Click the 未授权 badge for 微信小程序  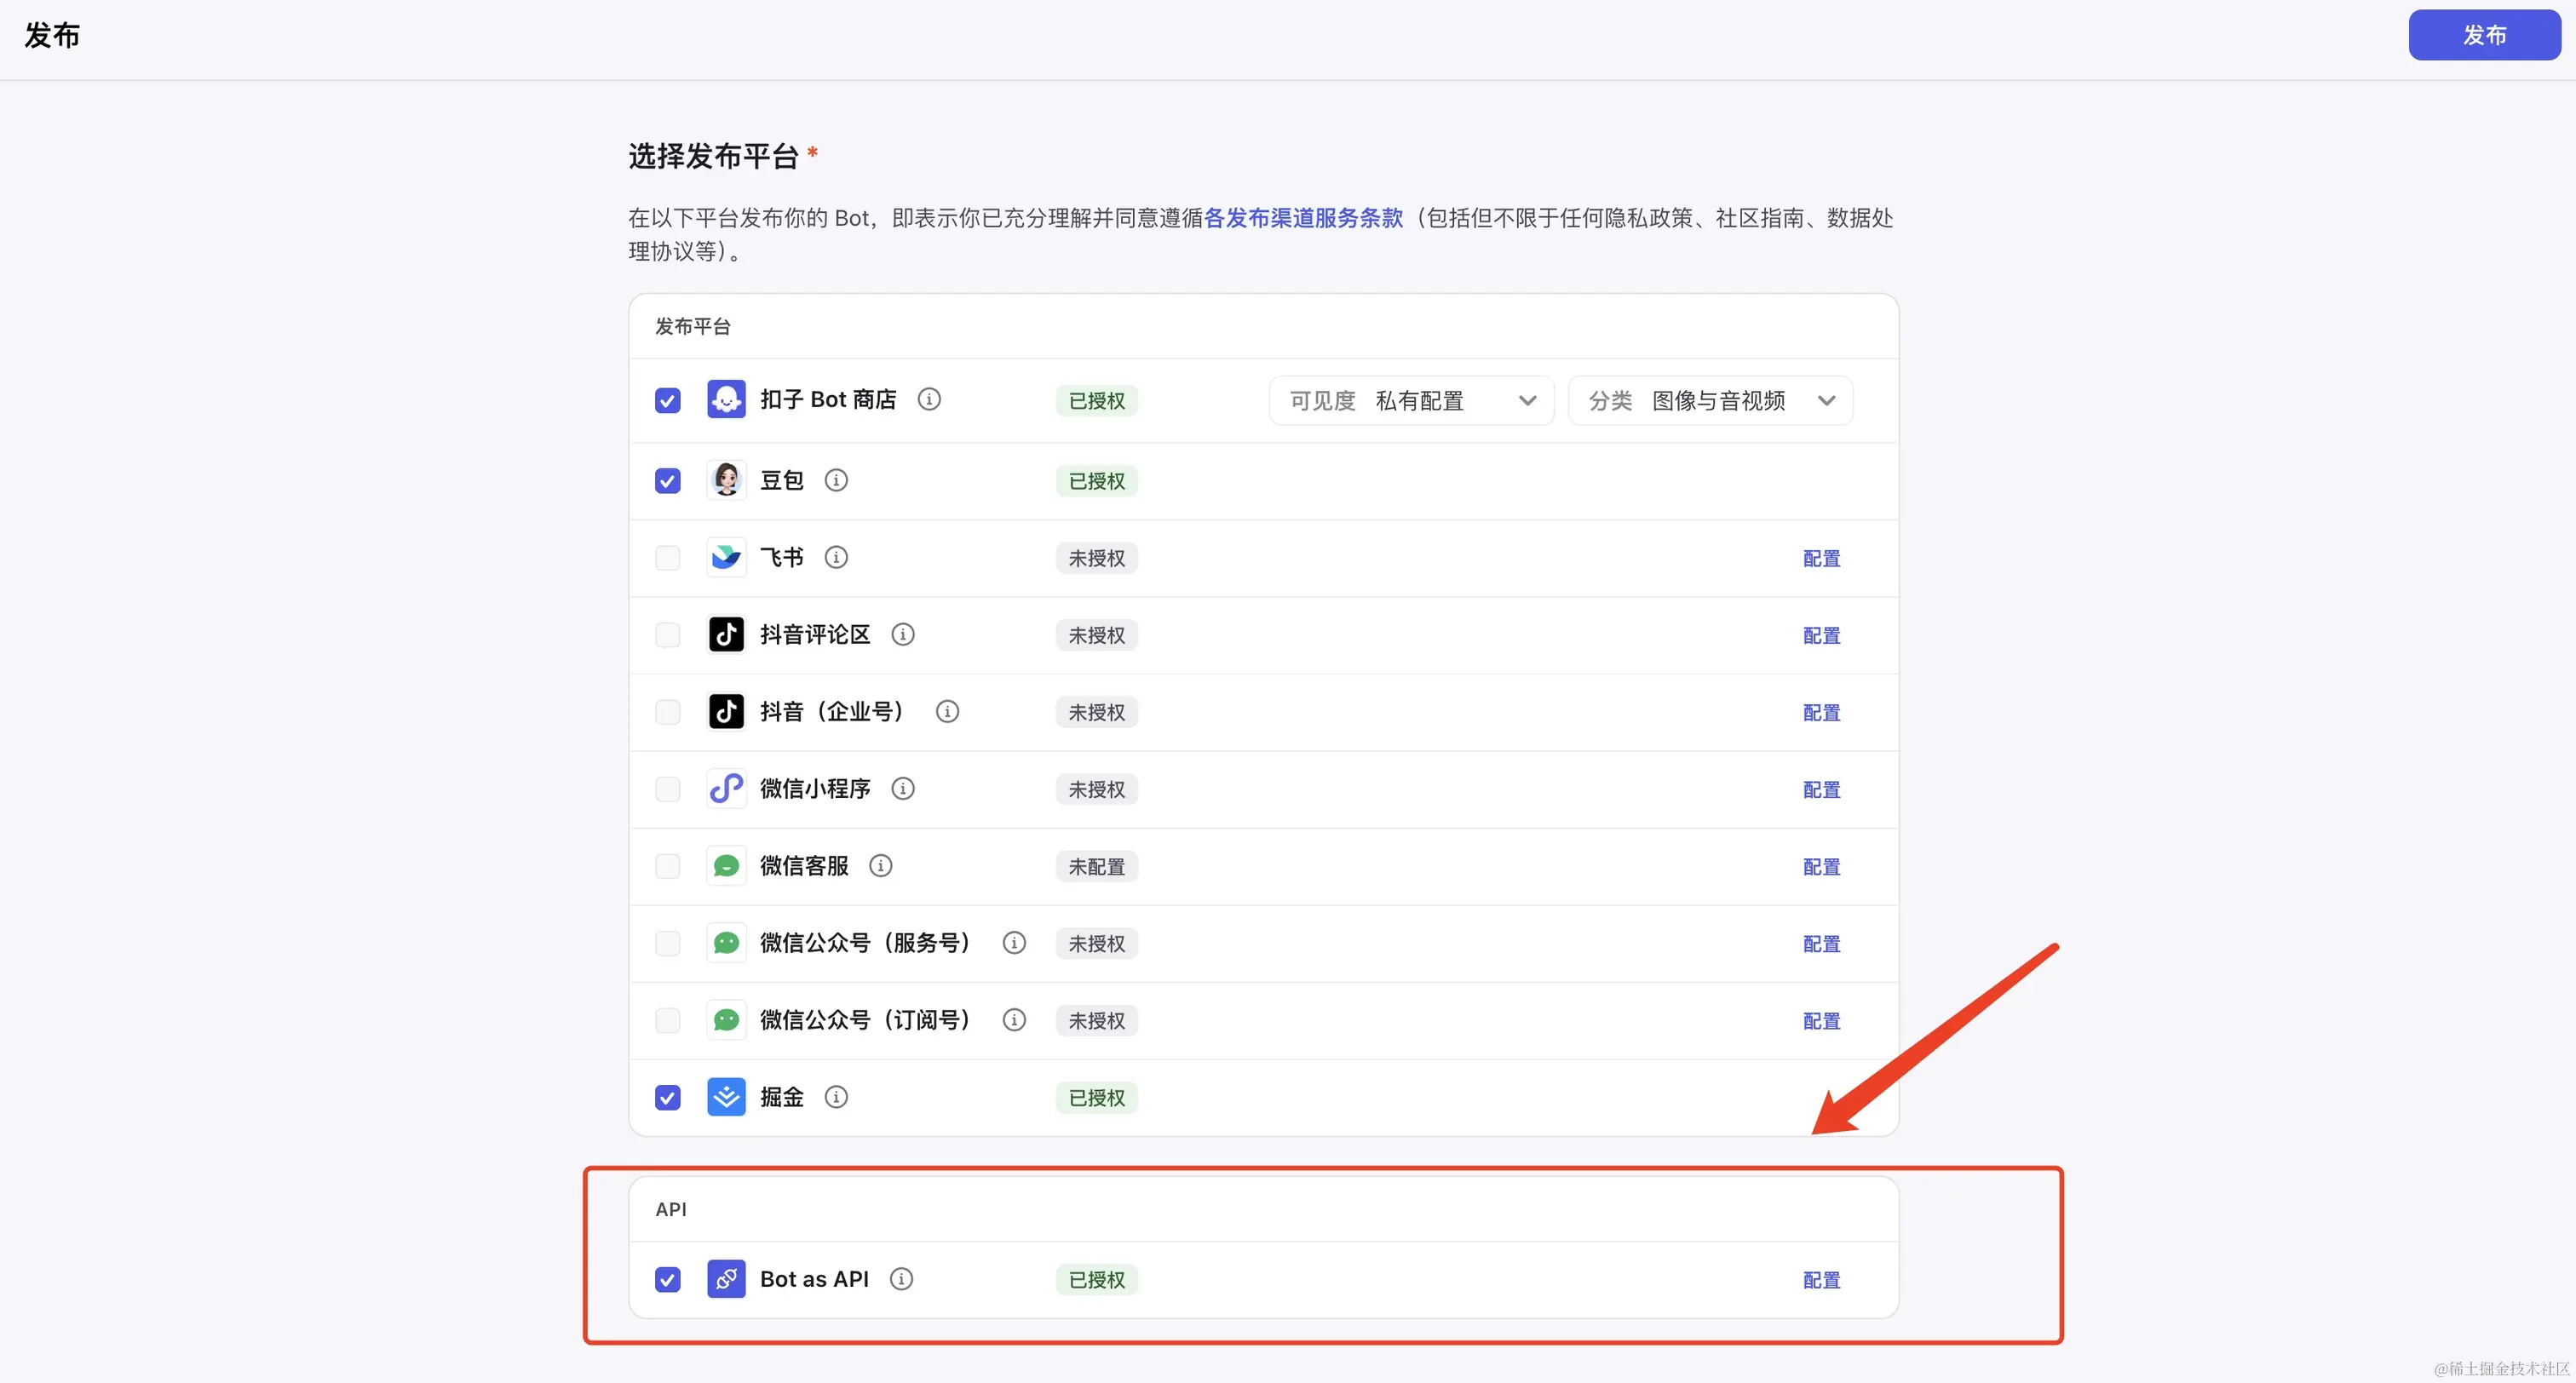pos(1096,789)
